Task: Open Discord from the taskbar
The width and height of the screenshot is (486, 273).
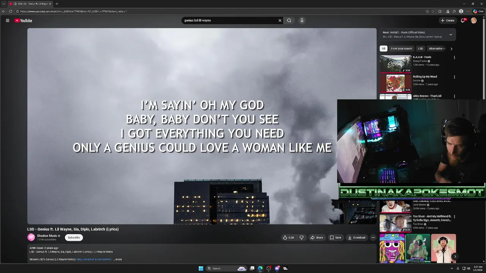Action: click(277, 268)
